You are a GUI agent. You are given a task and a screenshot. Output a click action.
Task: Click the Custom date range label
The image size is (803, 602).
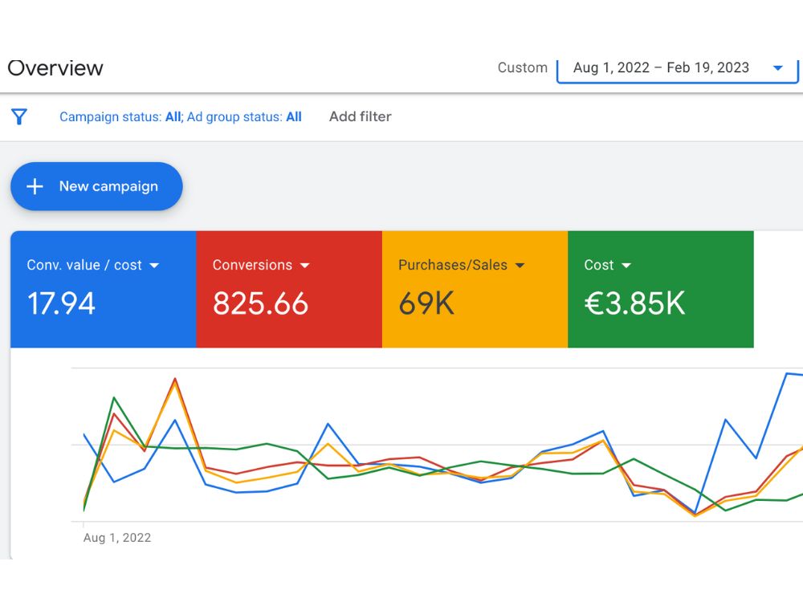tap(523, 67)
